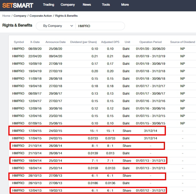The height and width of the screenshot is (194, 196).
Task: Open the Tools menu
Action: (106, 5)
